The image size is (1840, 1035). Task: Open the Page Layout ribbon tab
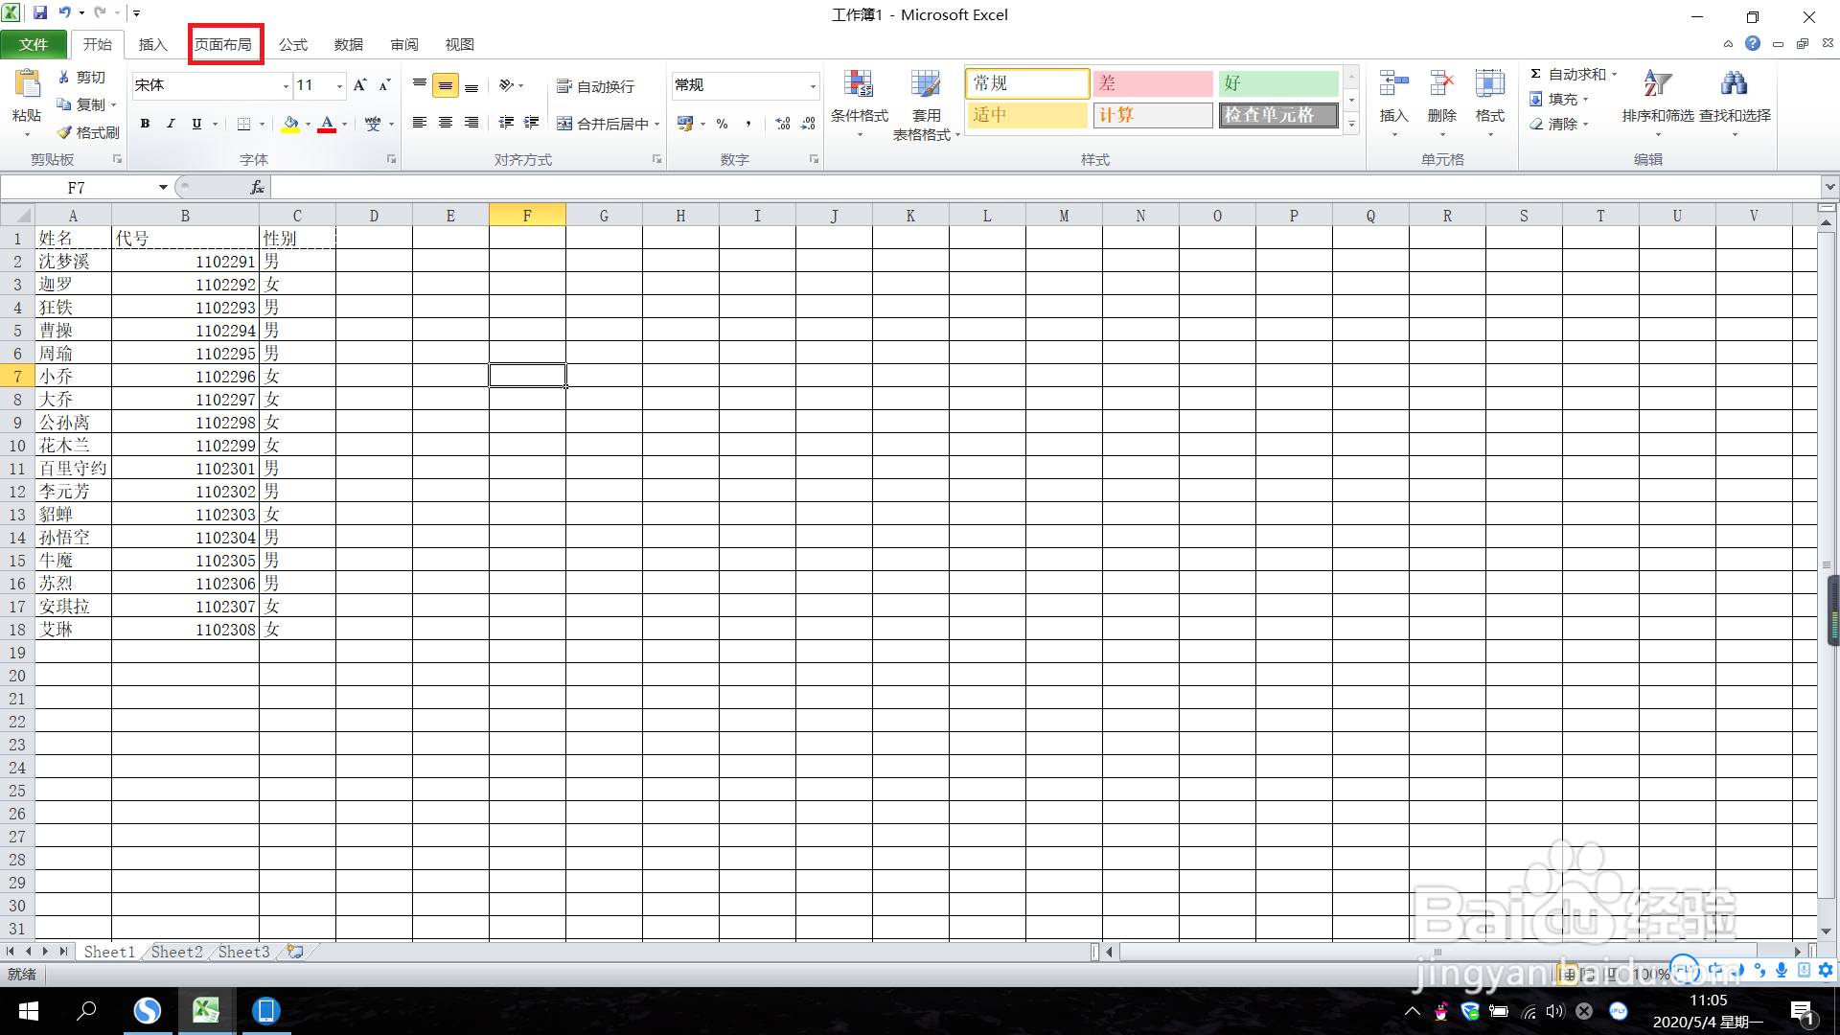point(223,45)
